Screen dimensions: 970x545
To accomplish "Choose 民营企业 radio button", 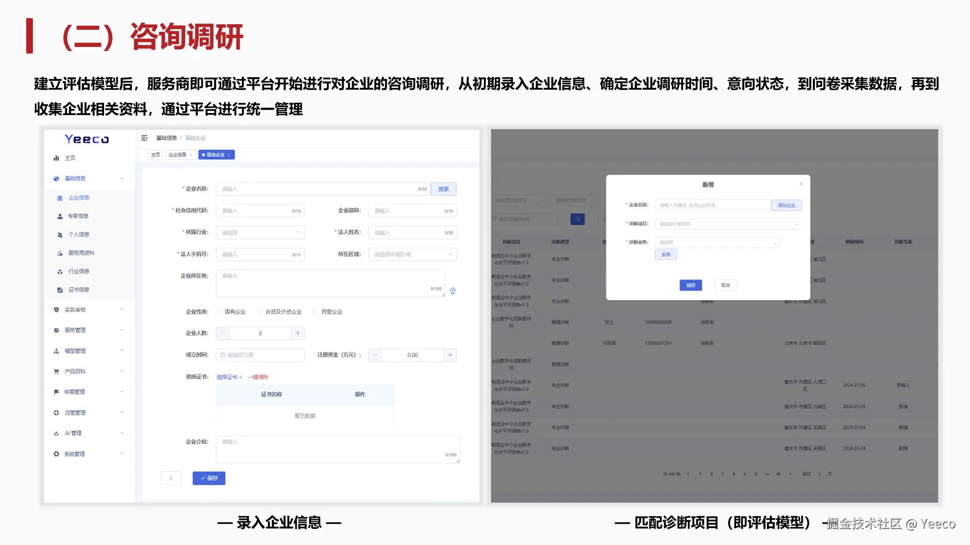I will point(315,312).
